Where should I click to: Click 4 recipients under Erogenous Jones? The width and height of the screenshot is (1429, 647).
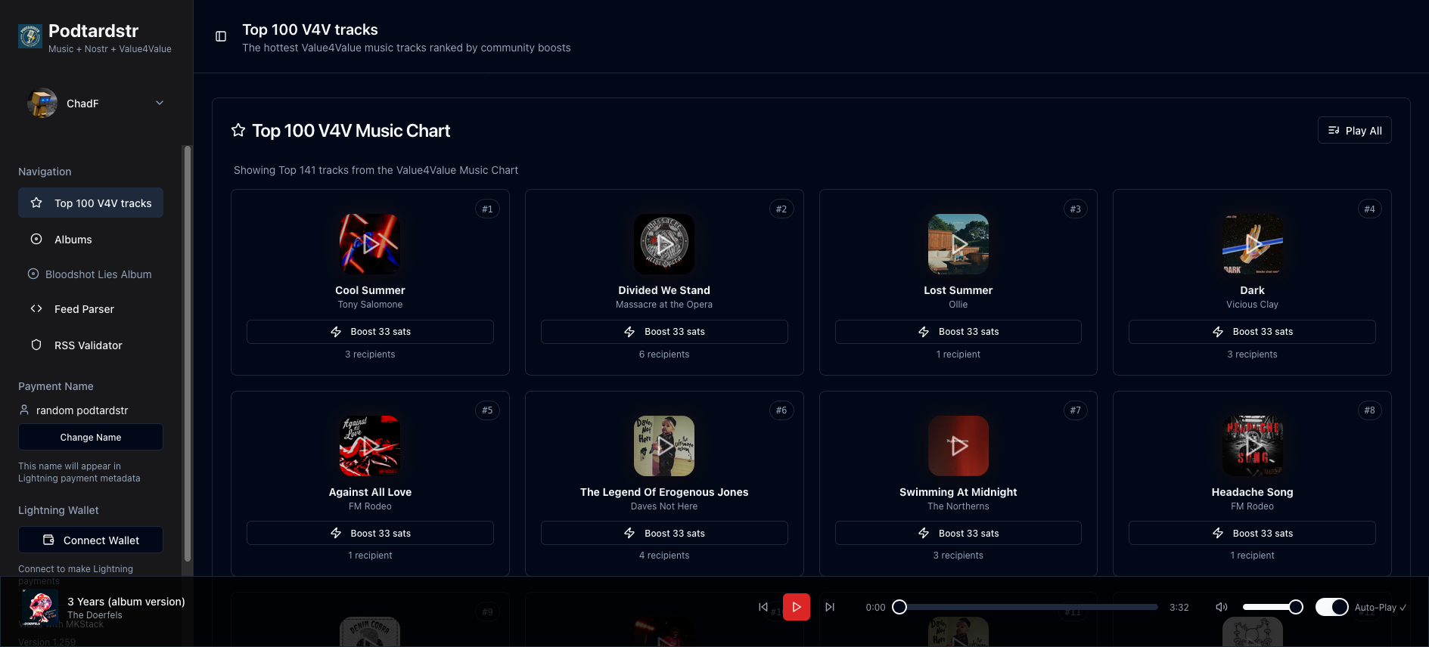pos(664,556)
